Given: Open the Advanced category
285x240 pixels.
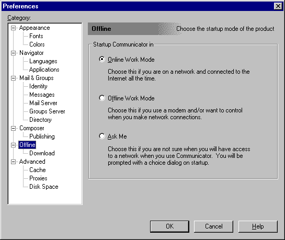Looking at the screenshot, I should [32, 162].
